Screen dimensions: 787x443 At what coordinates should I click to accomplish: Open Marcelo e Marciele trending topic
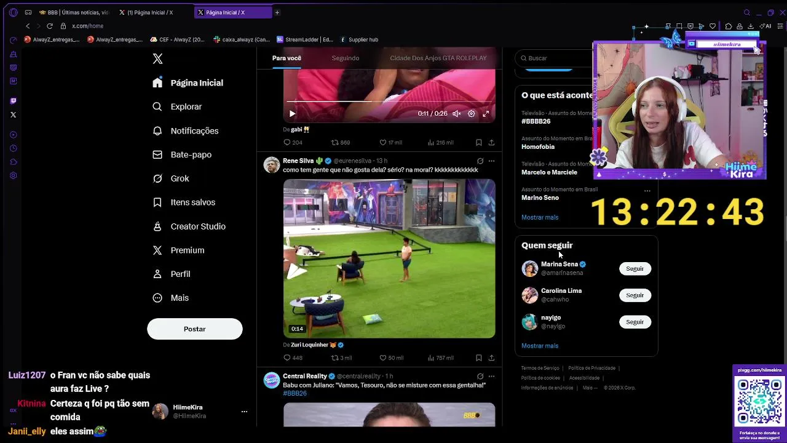[549, 172]
